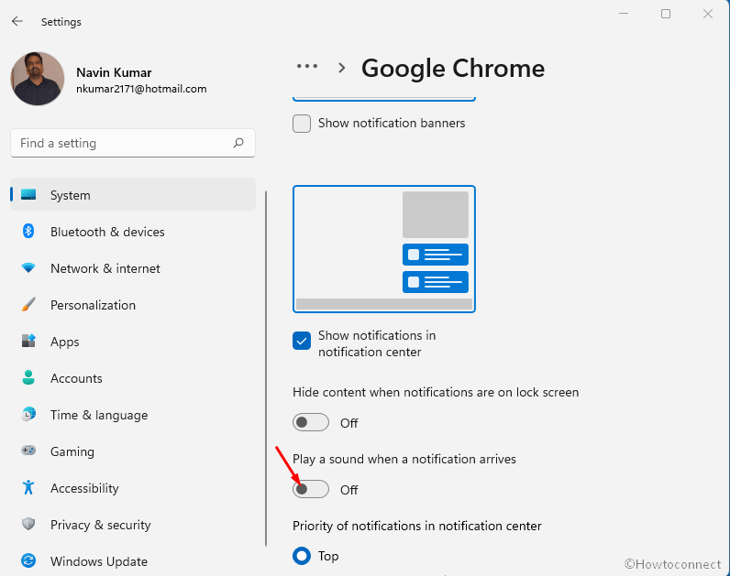Select the Top priority radio button

point(302,556)
